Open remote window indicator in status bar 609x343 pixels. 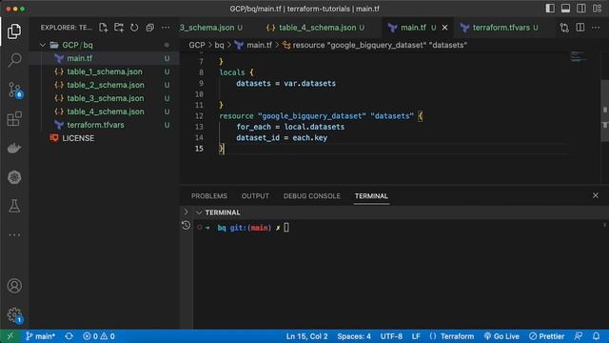[x=10, y=336]
